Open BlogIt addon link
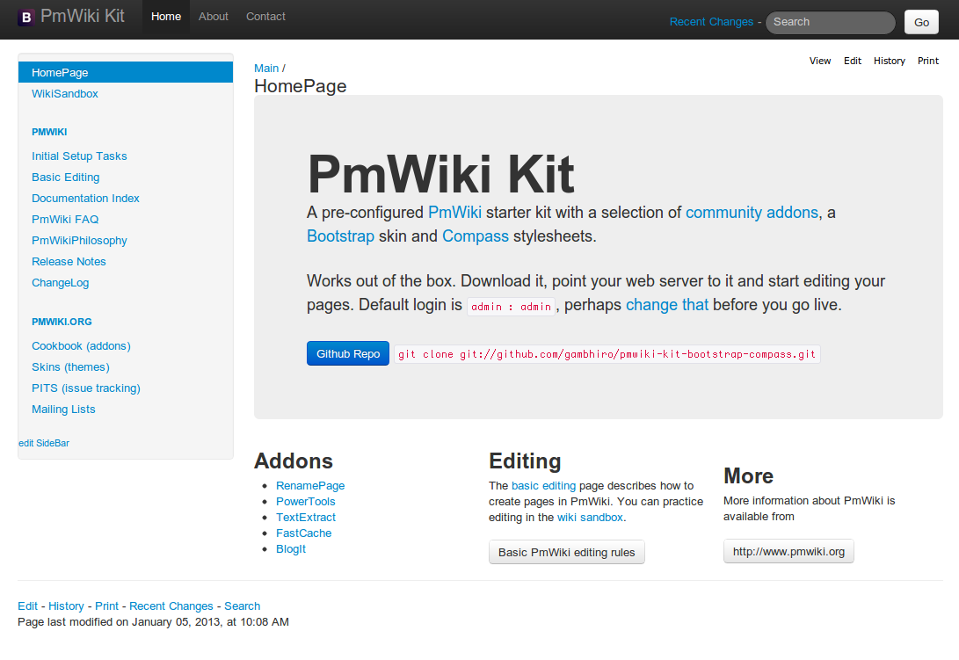 [x=291, y=549]
